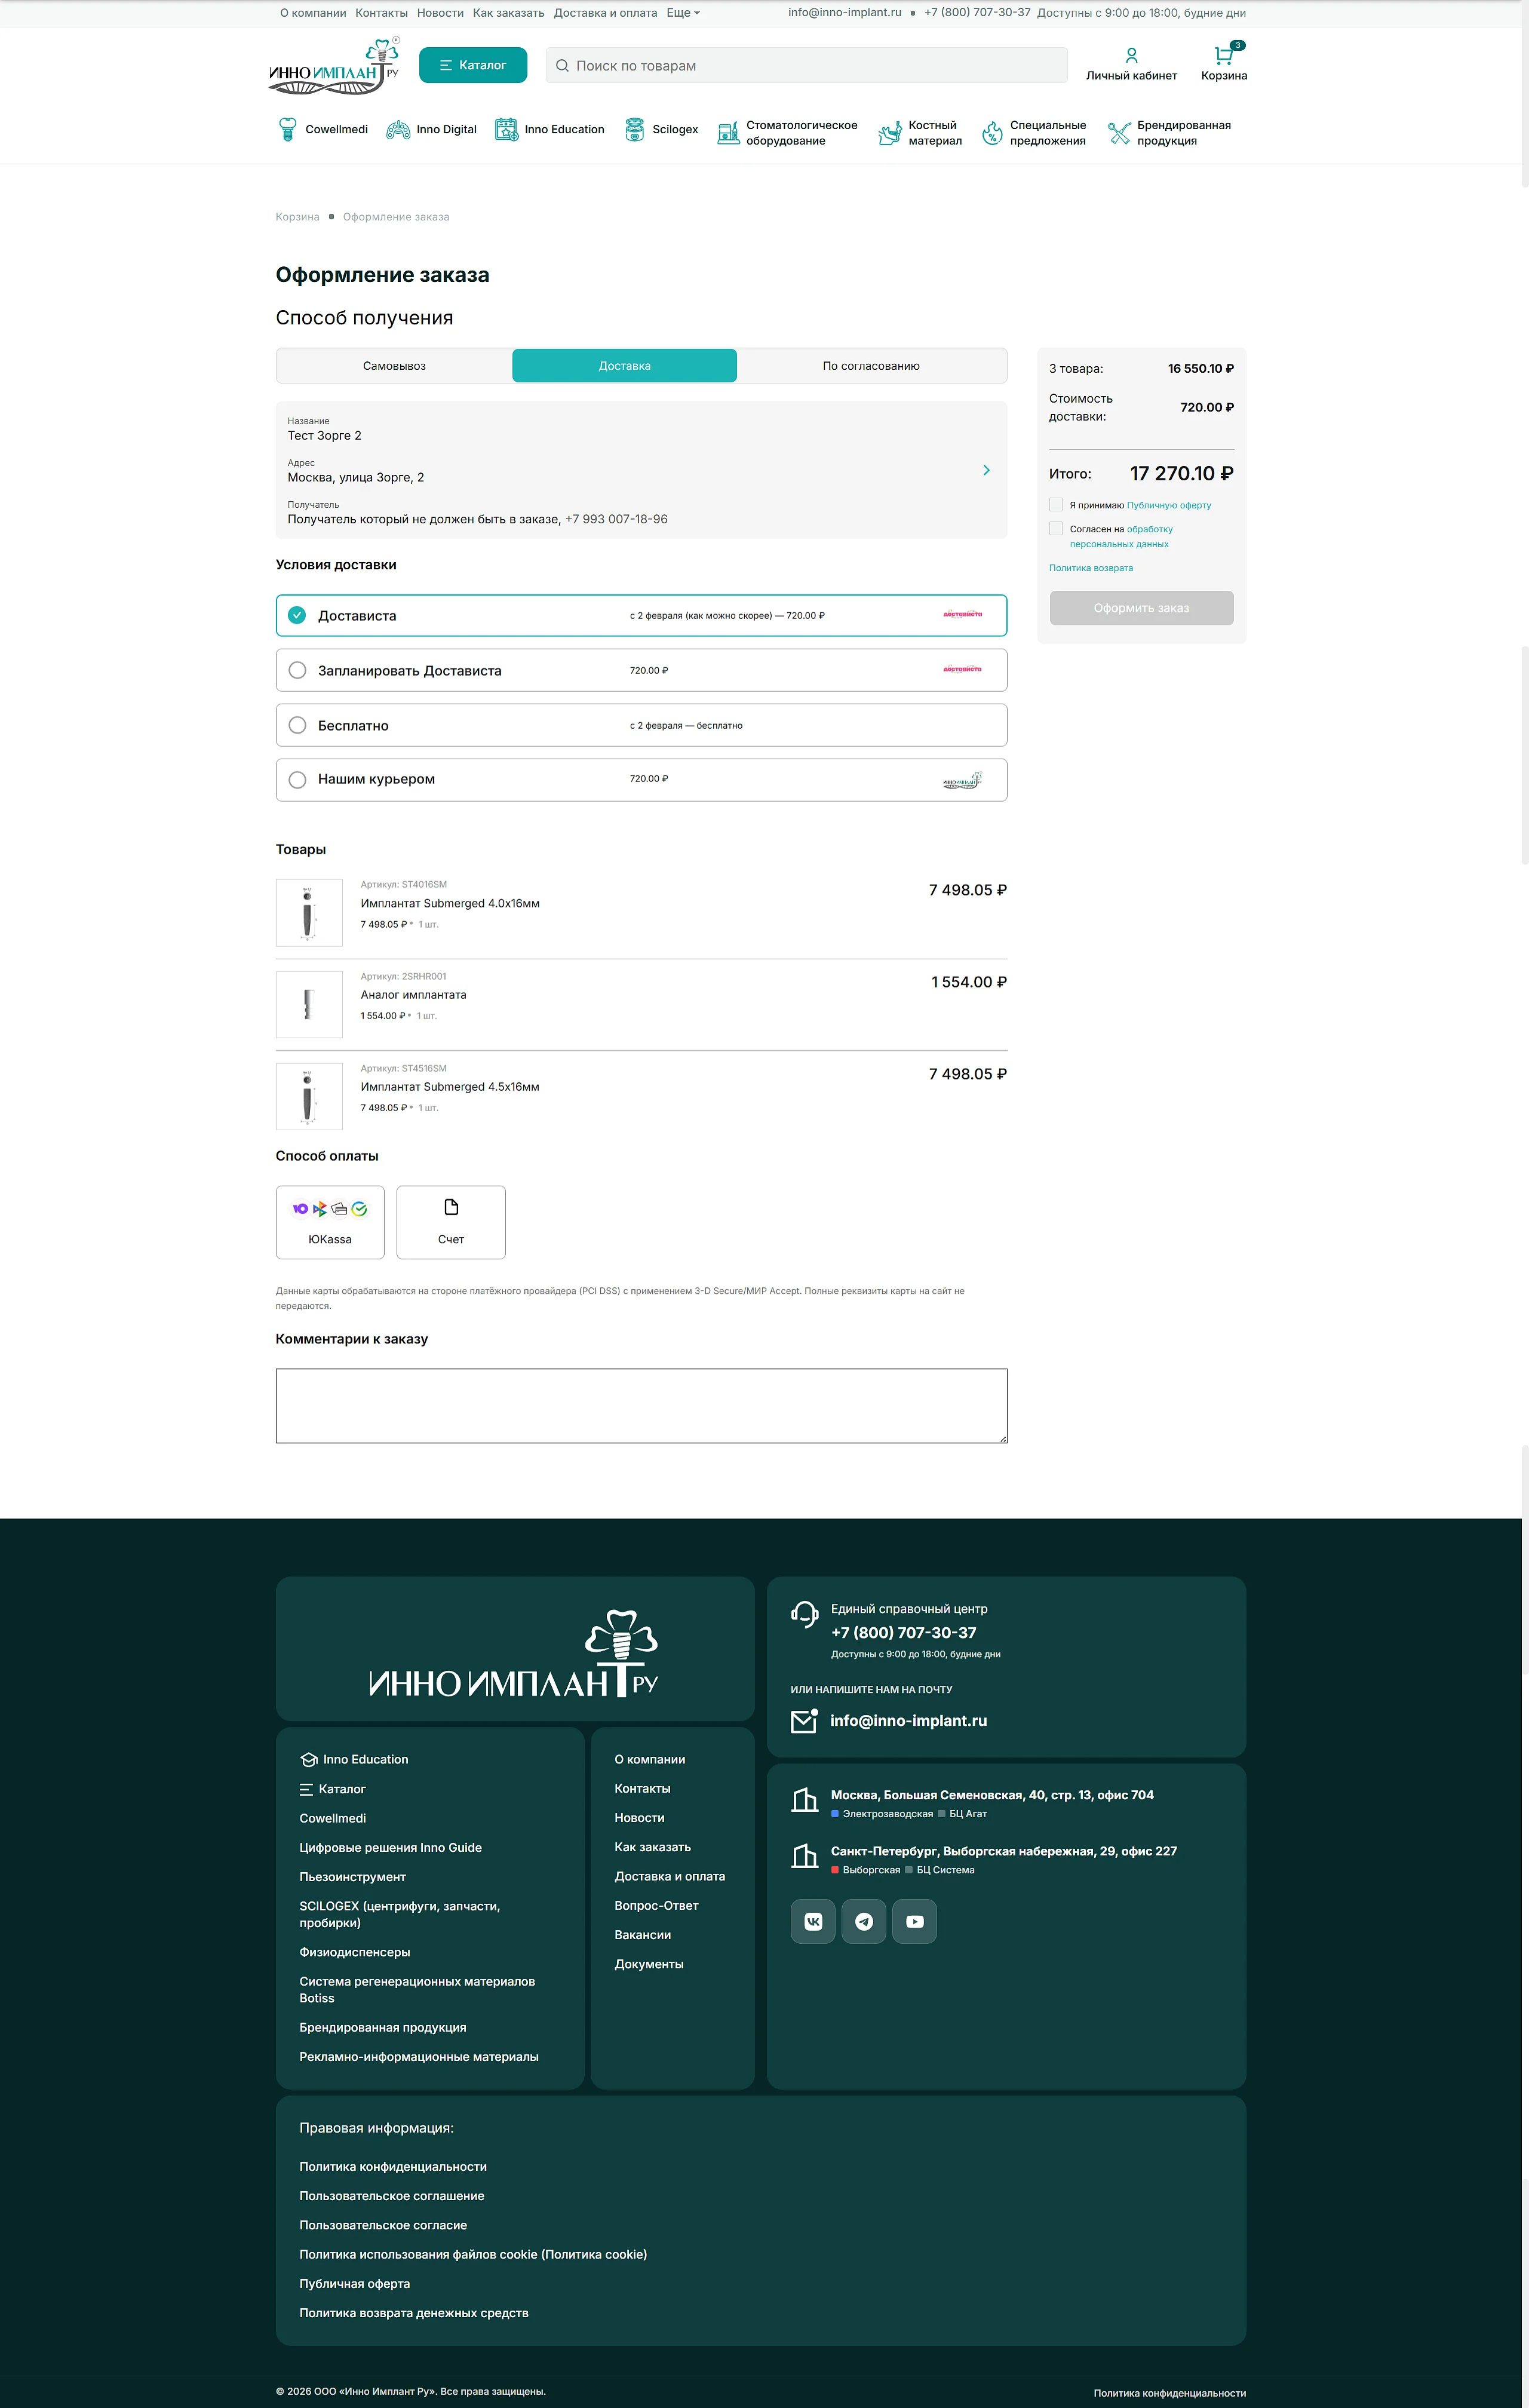Tick the public offer acceptance checkbox

(1056, 505)
